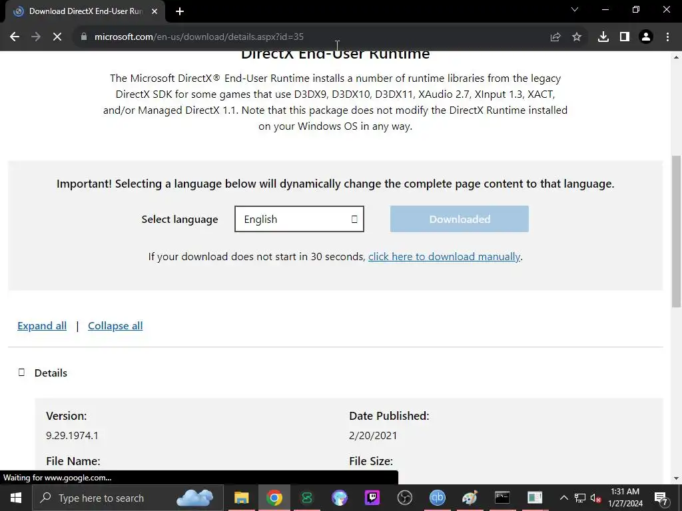This screenshot has height=511, width=682.
Task: Go back to the previous page
Action: [x=15, y=37]
